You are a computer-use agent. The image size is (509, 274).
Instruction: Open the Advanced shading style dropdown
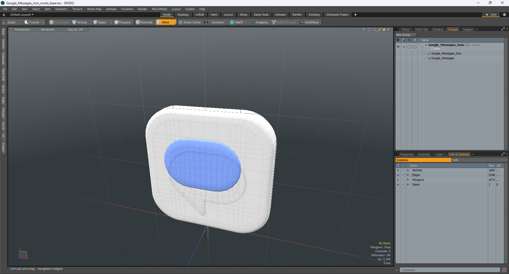47,30
